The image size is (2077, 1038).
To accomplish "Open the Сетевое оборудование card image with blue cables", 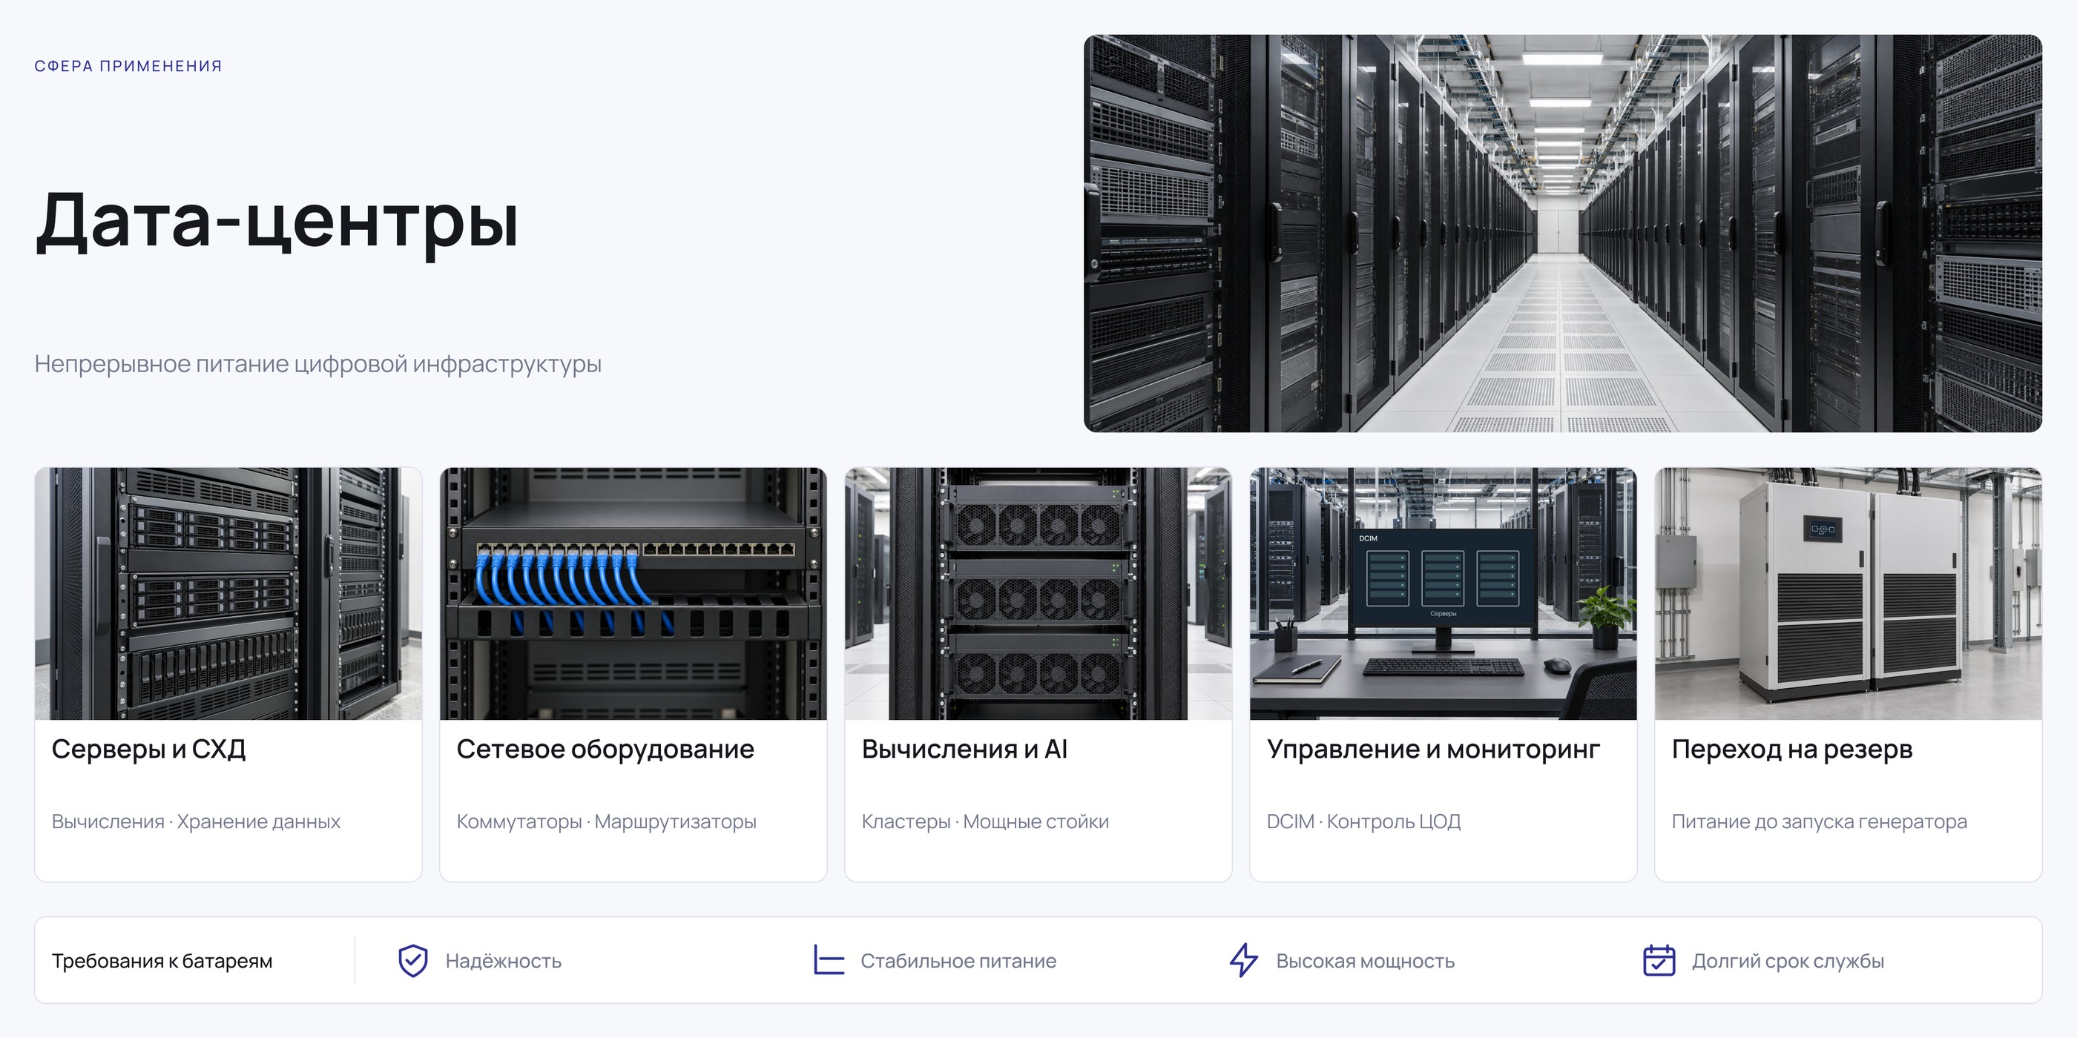I will point(633,594).
